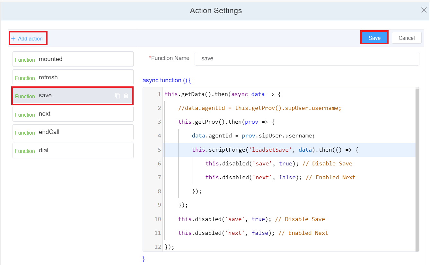Screen dimensions: 430x265
Task: Click the plus Add action link
Action: pos(27,39)
